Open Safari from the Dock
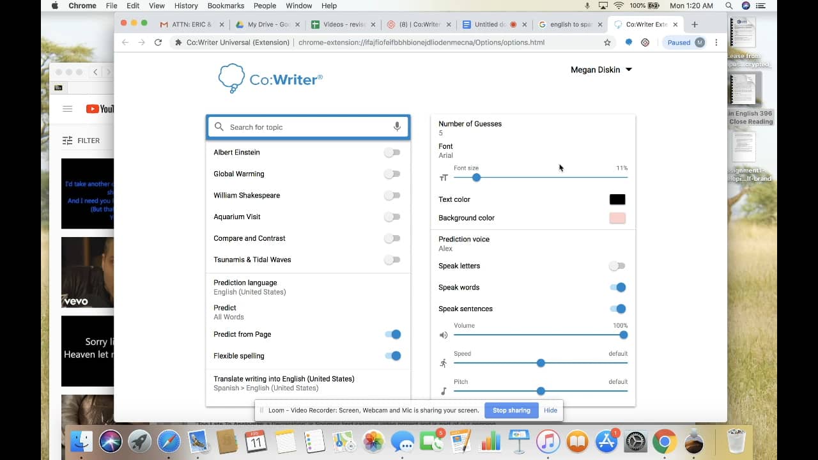 pos(169,441)
